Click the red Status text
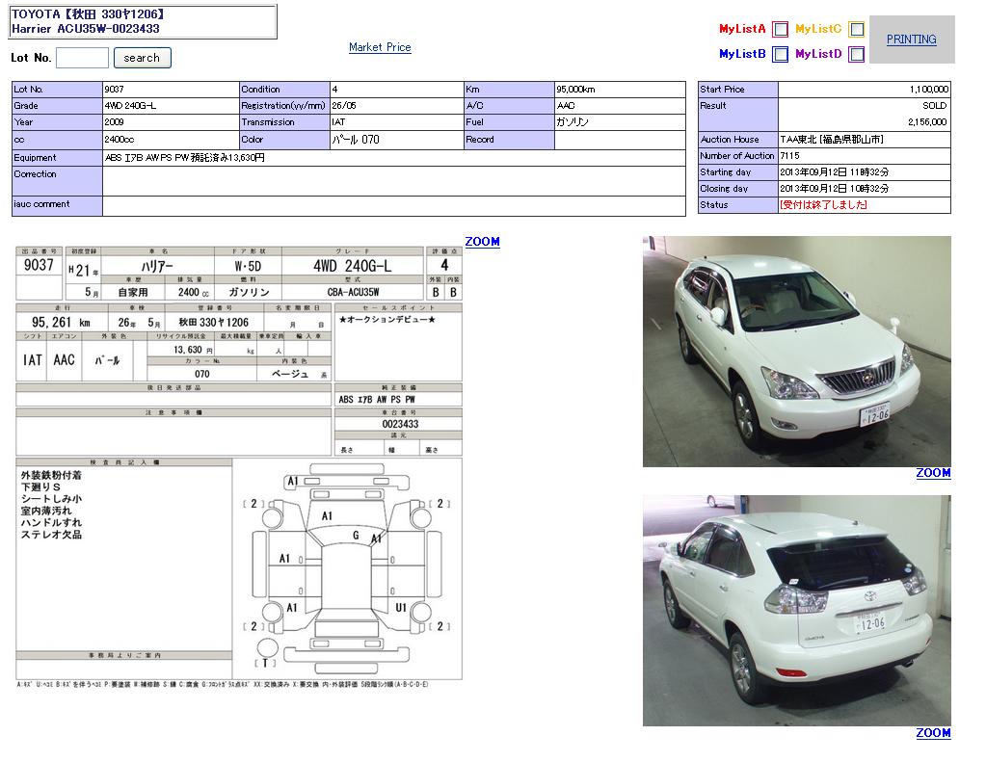This screenshot has width=986, height=762. tap(823, 205)
